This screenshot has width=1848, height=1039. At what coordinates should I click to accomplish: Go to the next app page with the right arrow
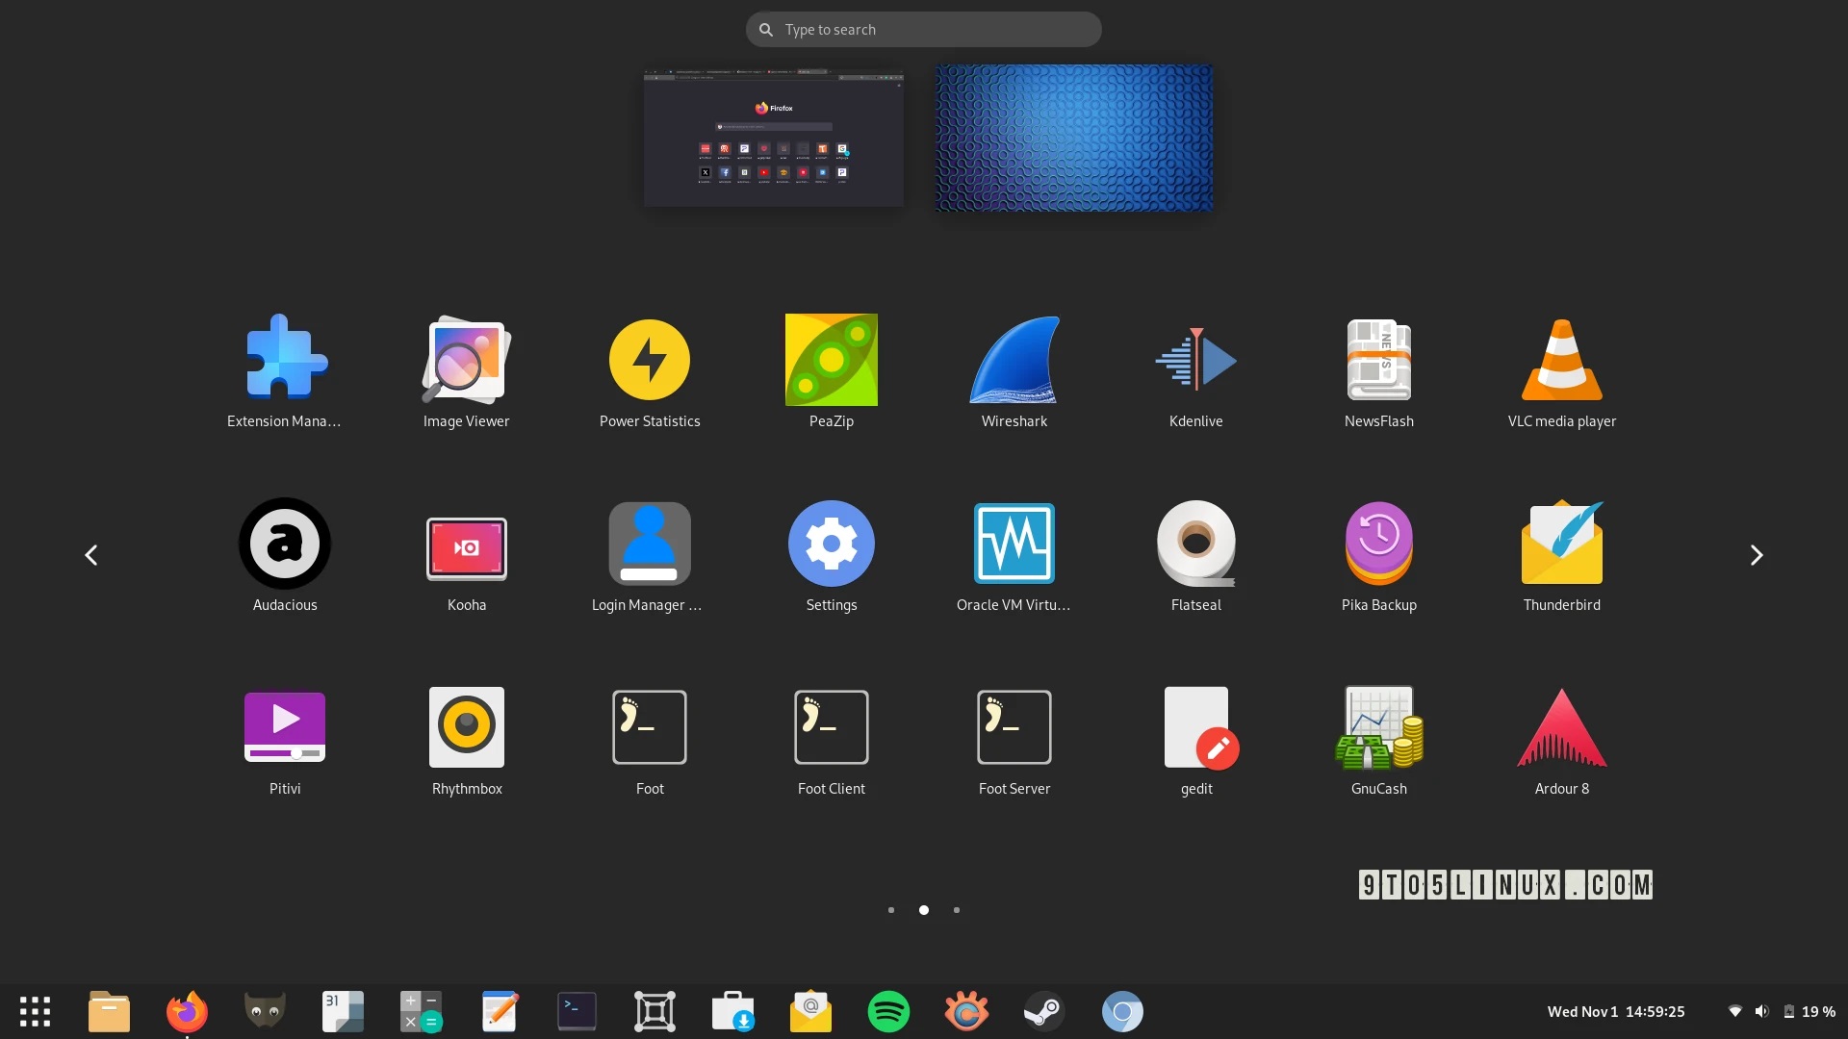click(x=1756, y=555)
